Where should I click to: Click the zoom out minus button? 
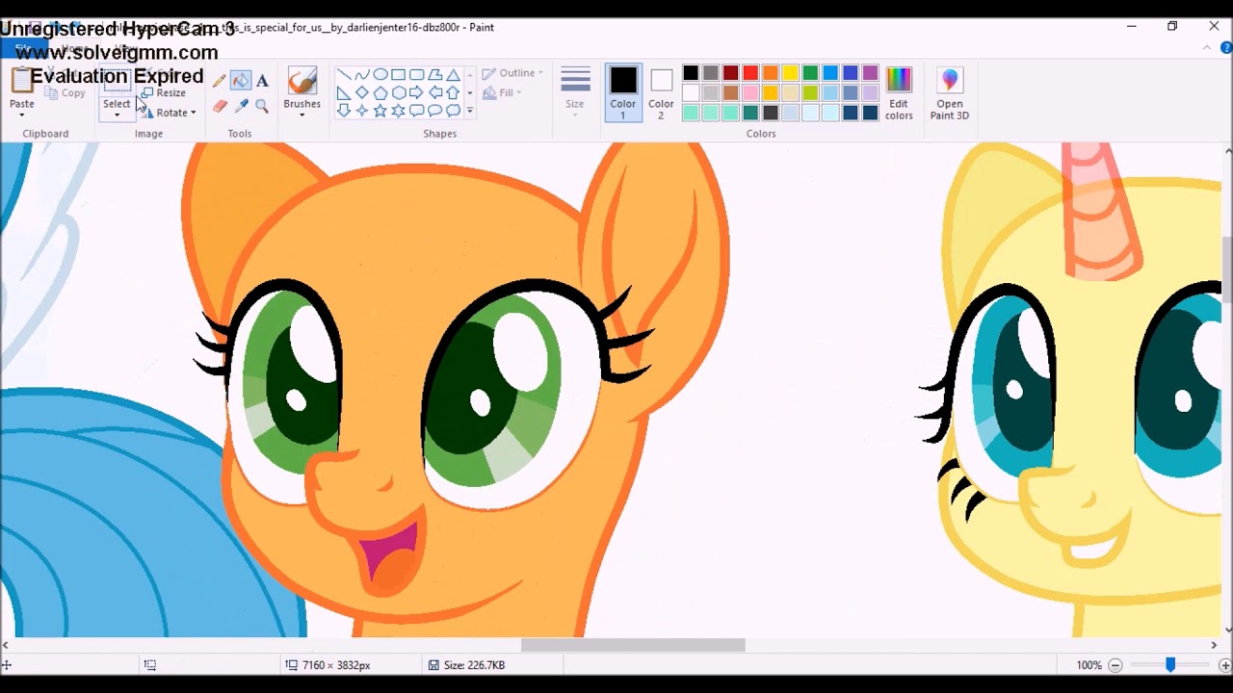[1115, 665]
